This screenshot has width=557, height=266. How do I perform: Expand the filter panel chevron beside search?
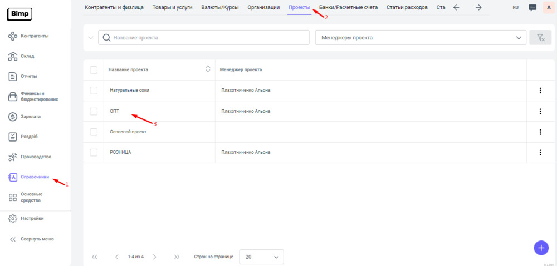click(x=91, y=38)
